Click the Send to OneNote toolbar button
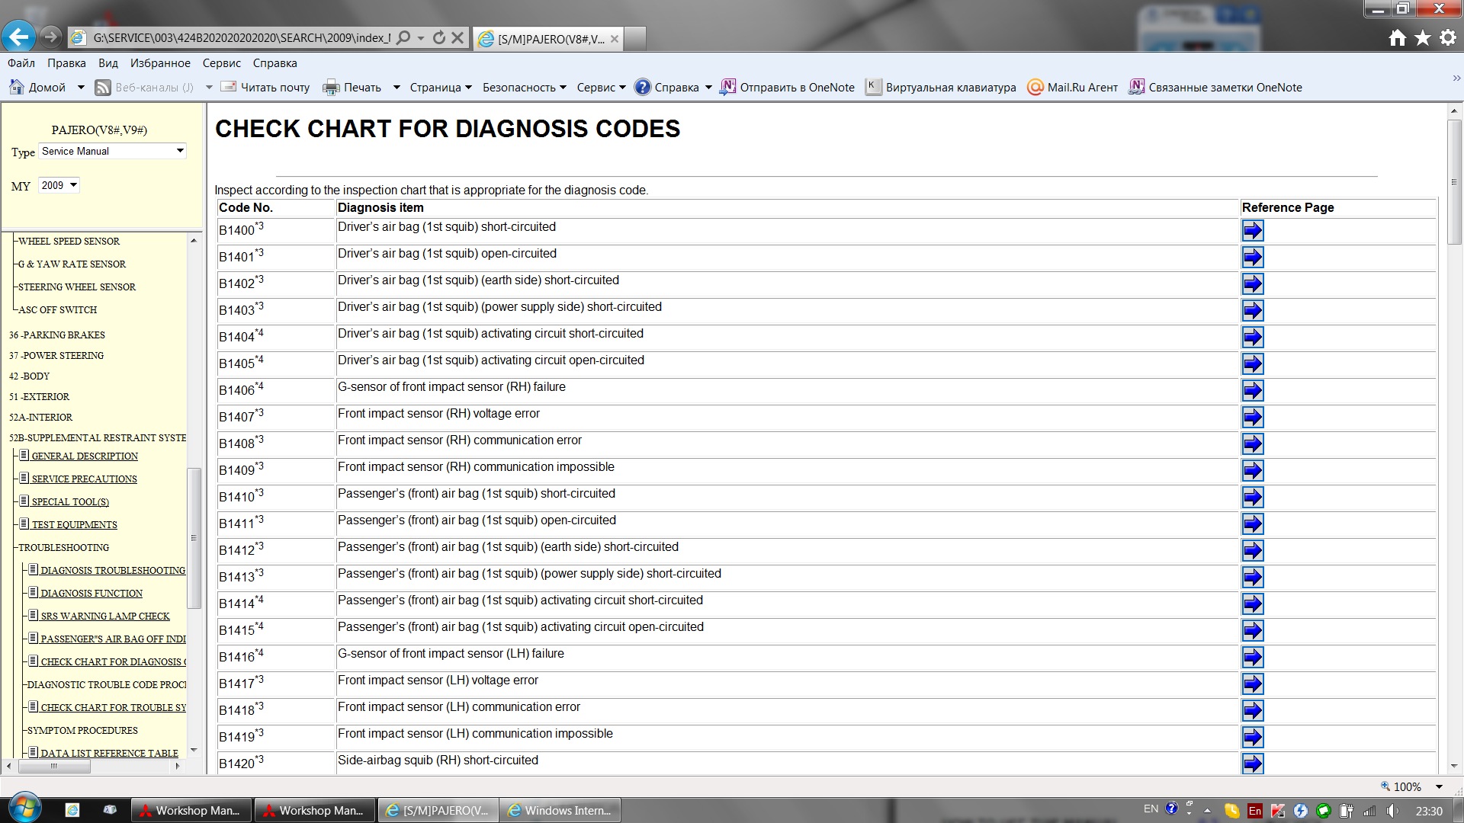The image size is (1464, 823). coord(788,88)
